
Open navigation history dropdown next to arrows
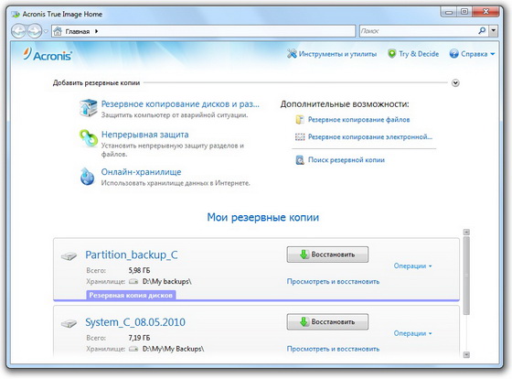click(46, 31)
